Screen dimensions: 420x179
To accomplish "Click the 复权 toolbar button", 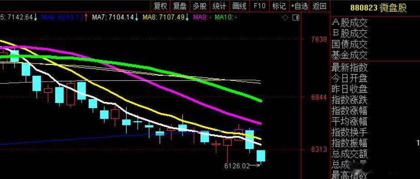I will [161, 6].
